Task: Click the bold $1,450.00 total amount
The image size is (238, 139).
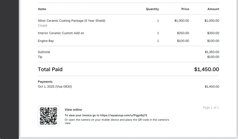Action: [x=206, y=69]
